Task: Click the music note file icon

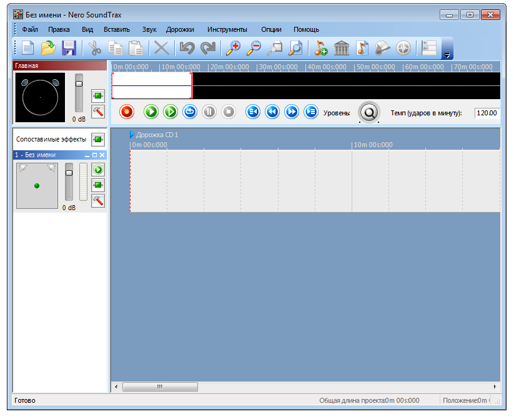Action: [x=362, y=48]
